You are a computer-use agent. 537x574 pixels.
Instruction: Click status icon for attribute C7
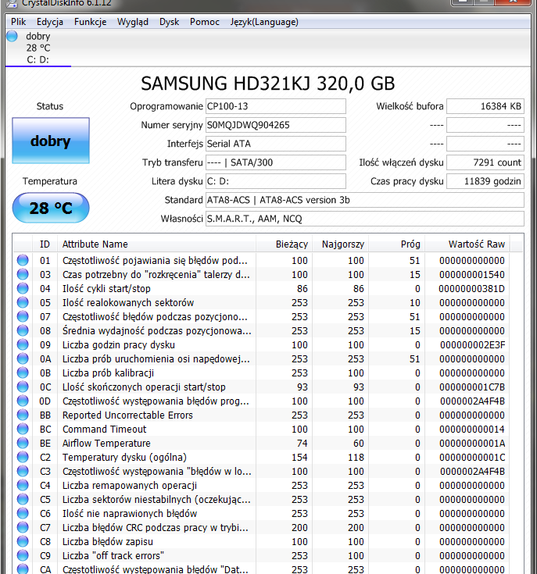[23, 527]
